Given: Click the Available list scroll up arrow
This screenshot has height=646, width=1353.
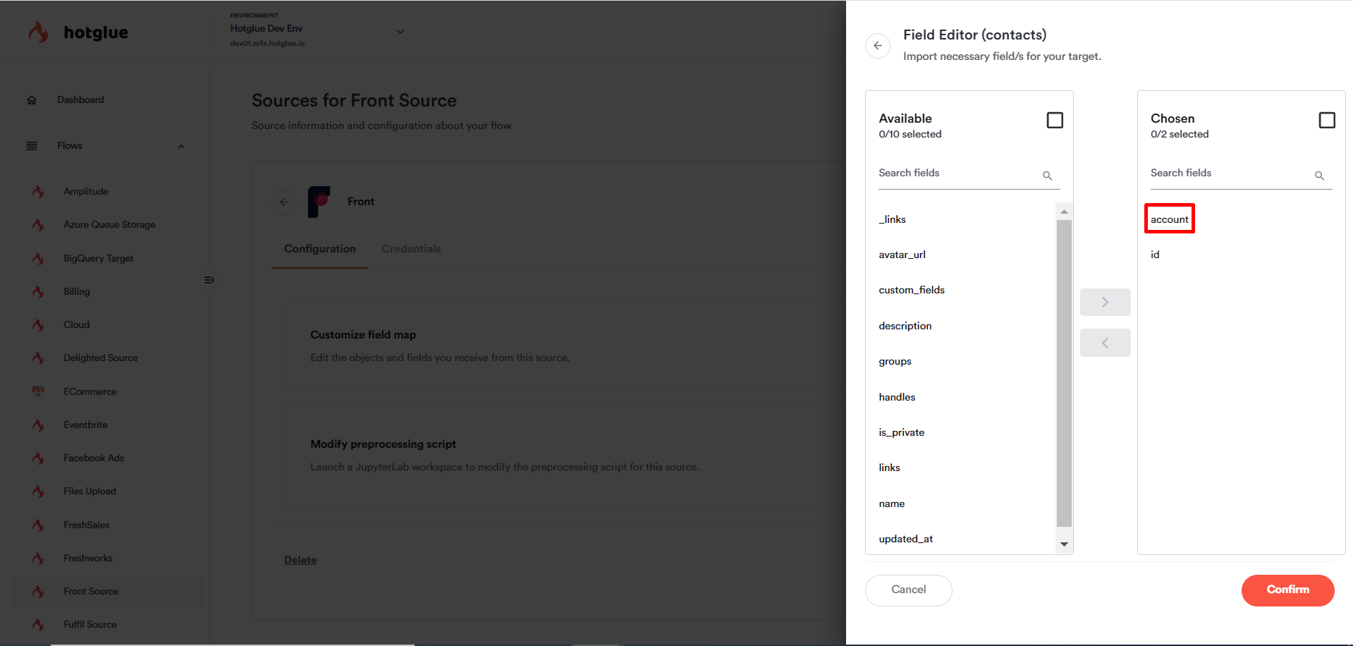Looking at the screenshot, I should point(1064,212).
